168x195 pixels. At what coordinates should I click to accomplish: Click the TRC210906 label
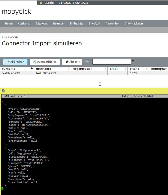point(10,37)
